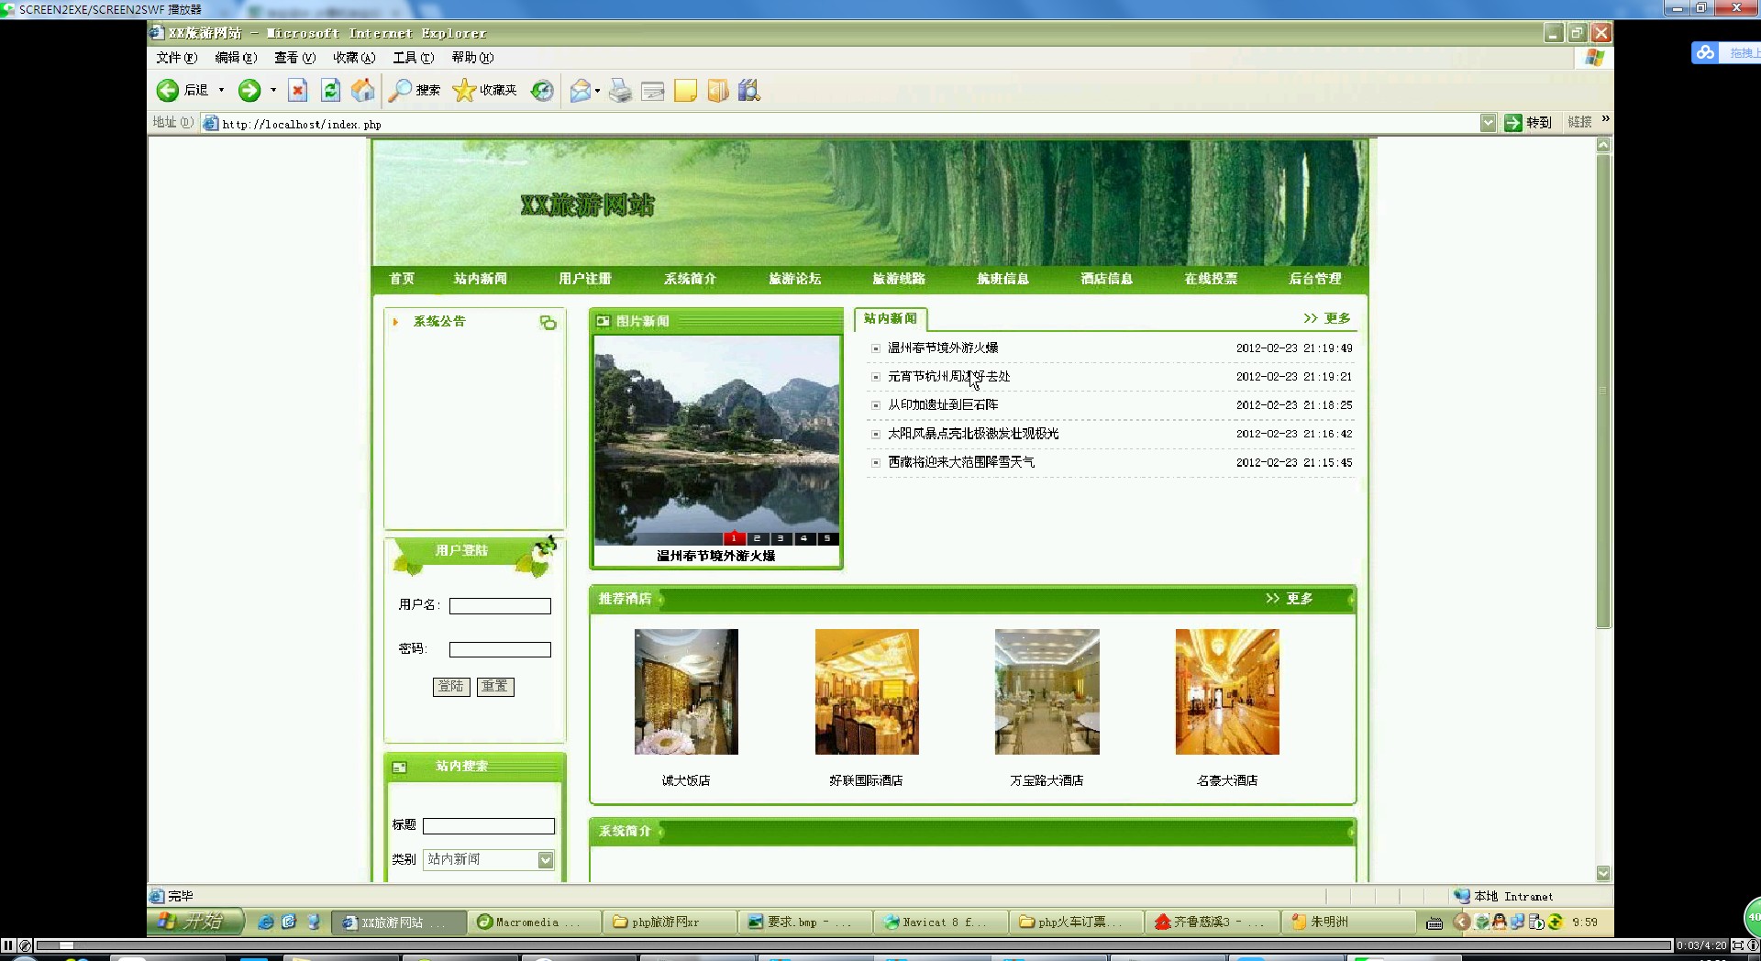This screenshot has height=961, width=1761.
Task: Open 后台管理 in site navigation
Action: pyautogui.click(x=1315, y=279)
